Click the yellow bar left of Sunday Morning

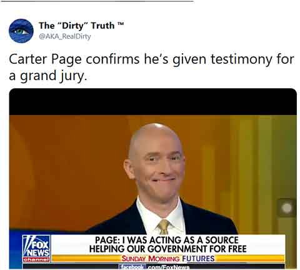(x=86, y=259)
